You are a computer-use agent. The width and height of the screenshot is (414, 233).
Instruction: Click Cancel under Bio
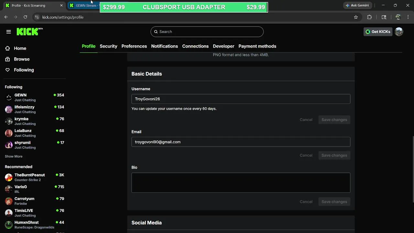306,202
